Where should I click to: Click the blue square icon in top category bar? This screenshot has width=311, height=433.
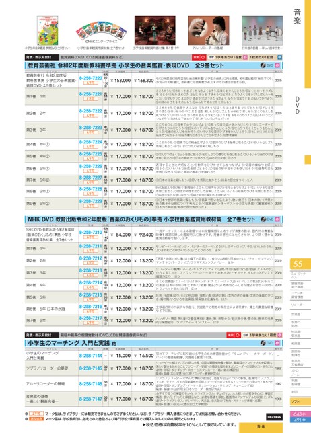(x=279, y=57)
